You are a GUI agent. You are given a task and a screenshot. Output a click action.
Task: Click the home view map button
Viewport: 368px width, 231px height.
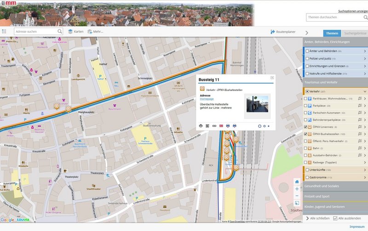click(297, 182)
